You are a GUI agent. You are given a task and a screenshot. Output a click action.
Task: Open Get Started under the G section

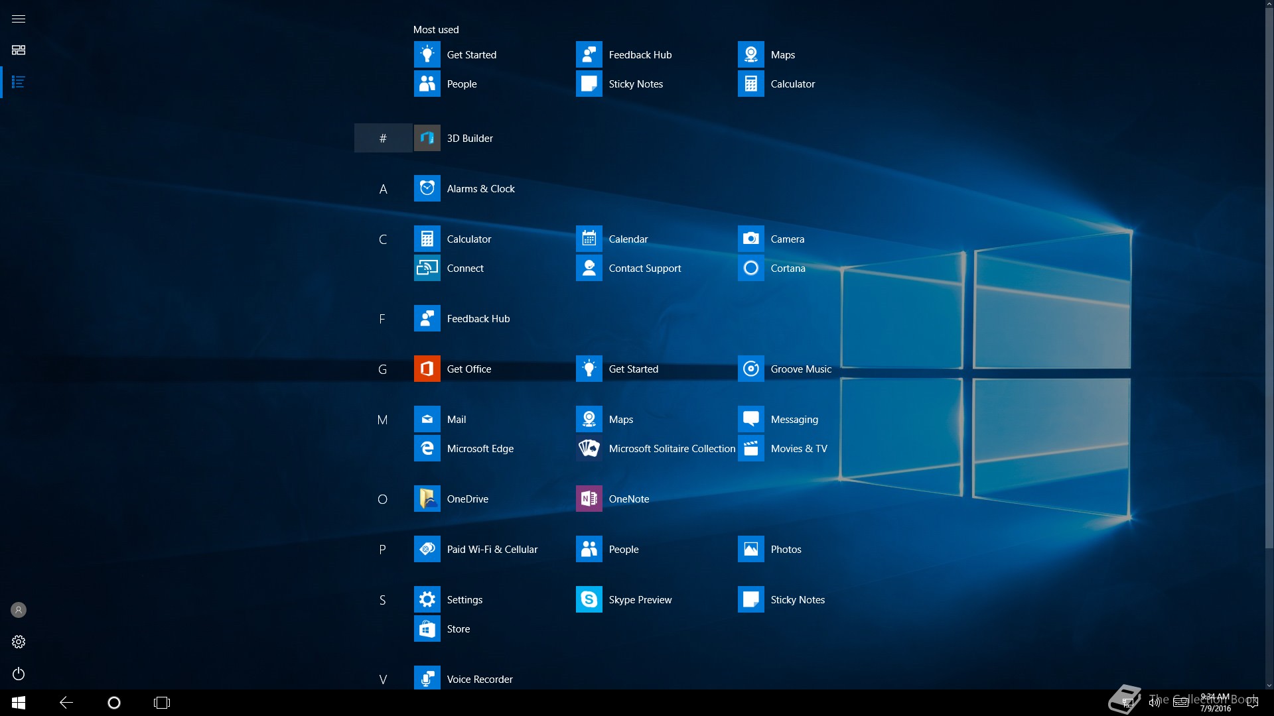pos(617,369)
